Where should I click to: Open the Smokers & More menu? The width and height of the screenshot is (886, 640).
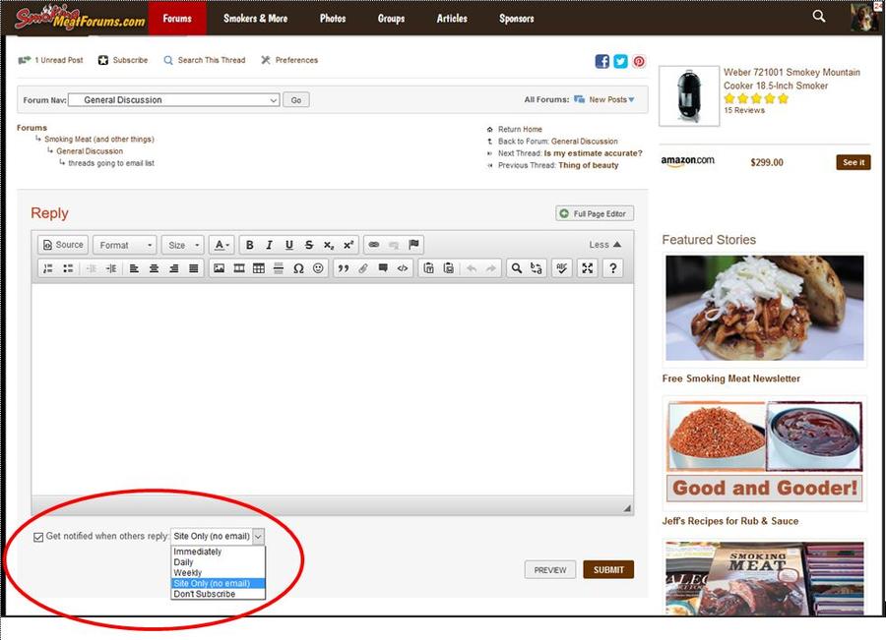point(255,18)
